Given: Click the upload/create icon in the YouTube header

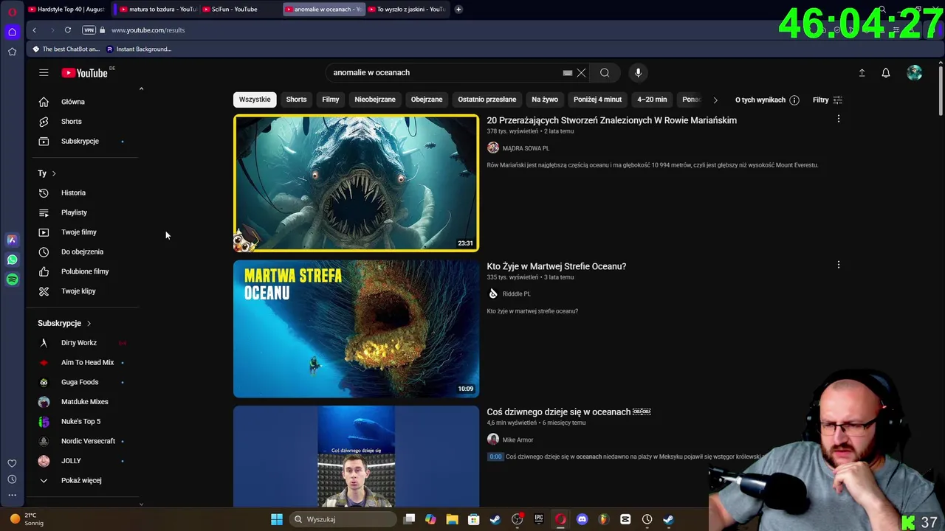Looking at the screenshot, I should (862, 72).
